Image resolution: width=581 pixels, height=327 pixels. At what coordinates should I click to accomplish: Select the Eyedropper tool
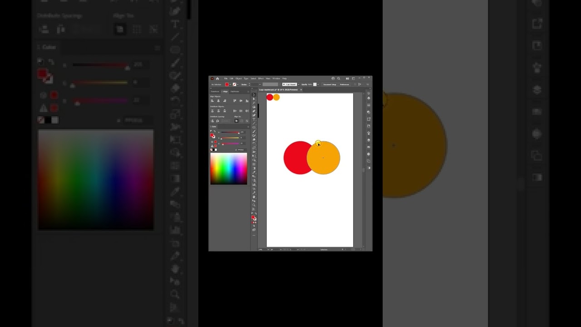pyautogui.click(x=254, y=173)
